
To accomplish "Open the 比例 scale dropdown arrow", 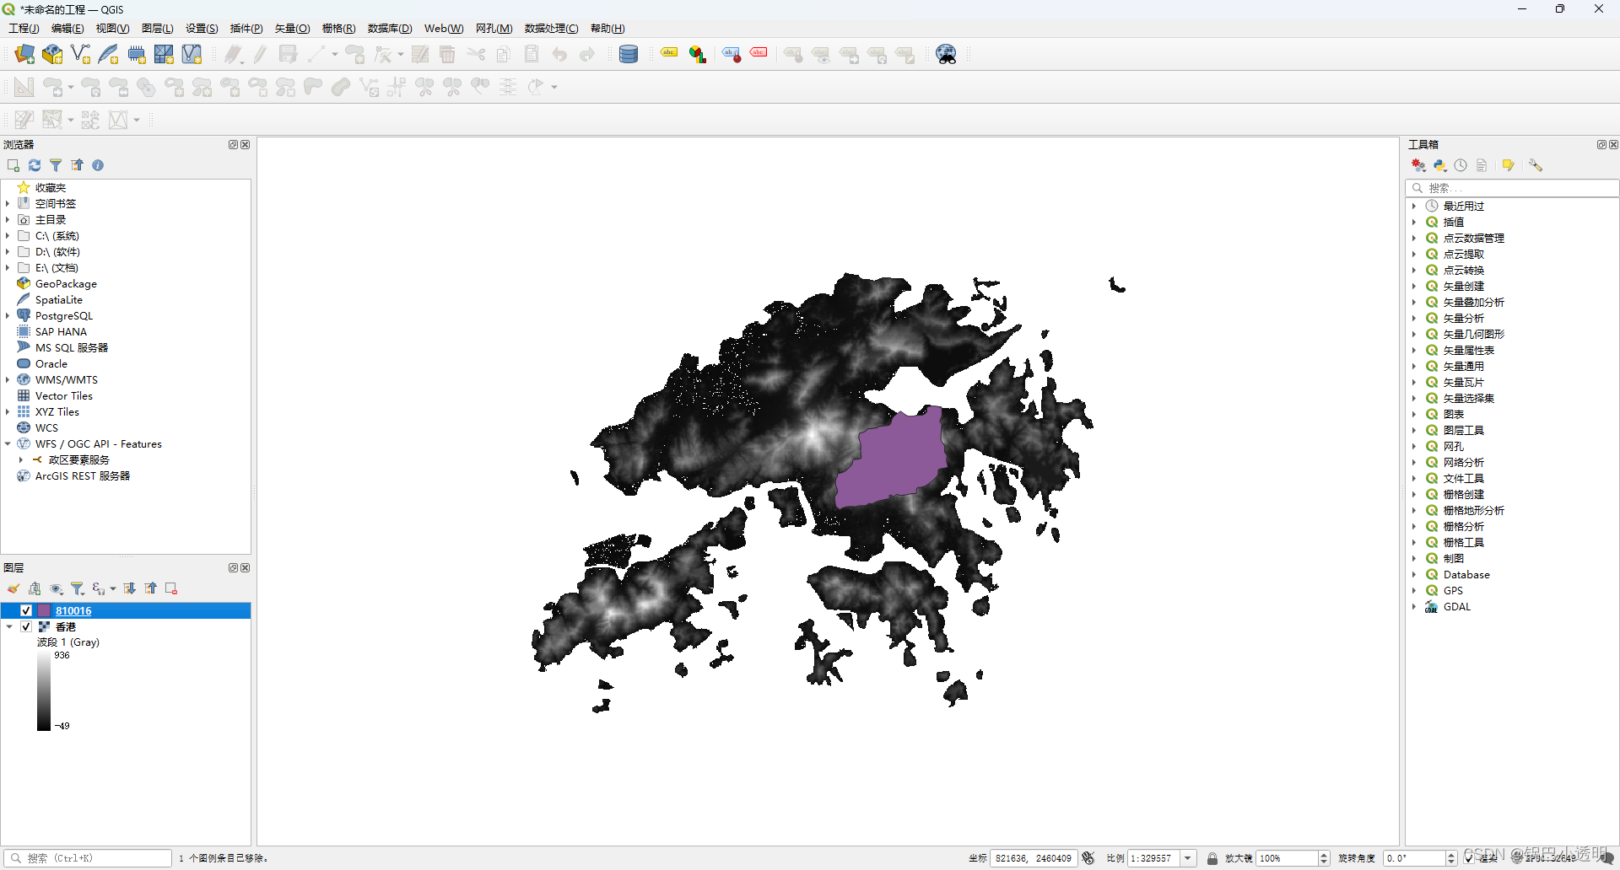I will click(1188, 858).
